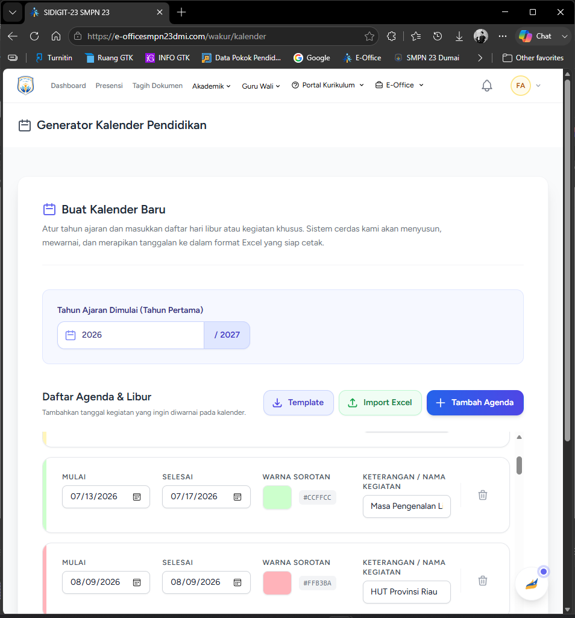Open the date picker for Mulai 07/13/2026
The width and height of the screenshot is (575, 618).
[x=137, y=497]
